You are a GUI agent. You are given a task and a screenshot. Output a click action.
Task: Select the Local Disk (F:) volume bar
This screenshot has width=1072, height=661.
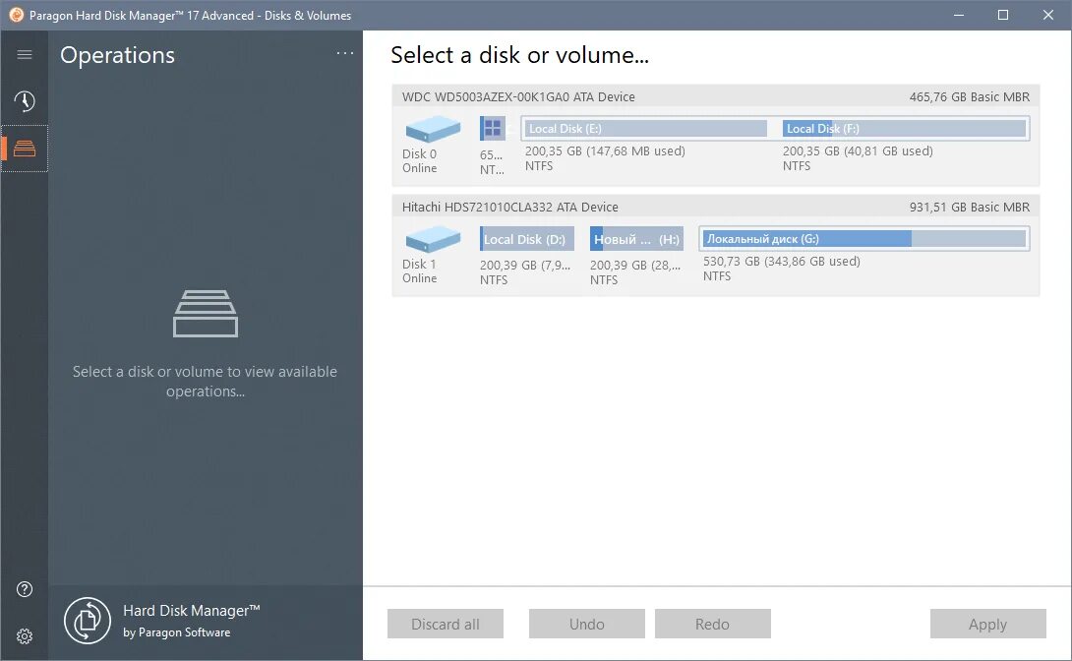click(x=905, y=129)
